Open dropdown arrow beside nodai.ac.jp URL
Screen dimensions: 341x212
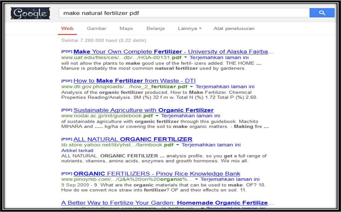(x=157, y=116)
